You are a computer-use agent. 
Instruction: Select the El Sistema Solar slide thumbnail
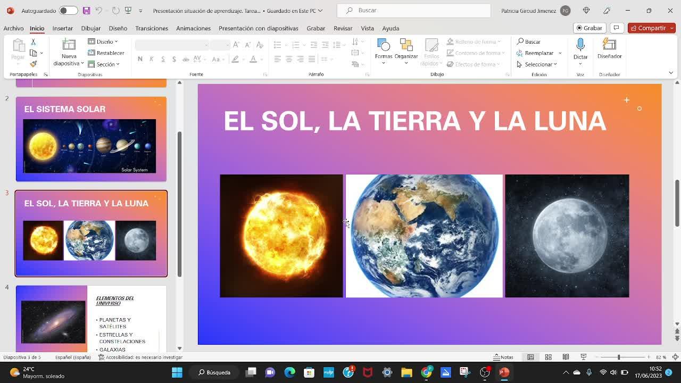coord(91,139)
